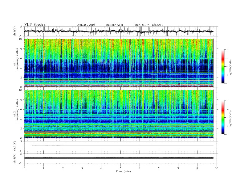This screenshot has height=189, width=244.
Task: Click the "start UT = 15:30:1" label
Action: tap(149, 25)
